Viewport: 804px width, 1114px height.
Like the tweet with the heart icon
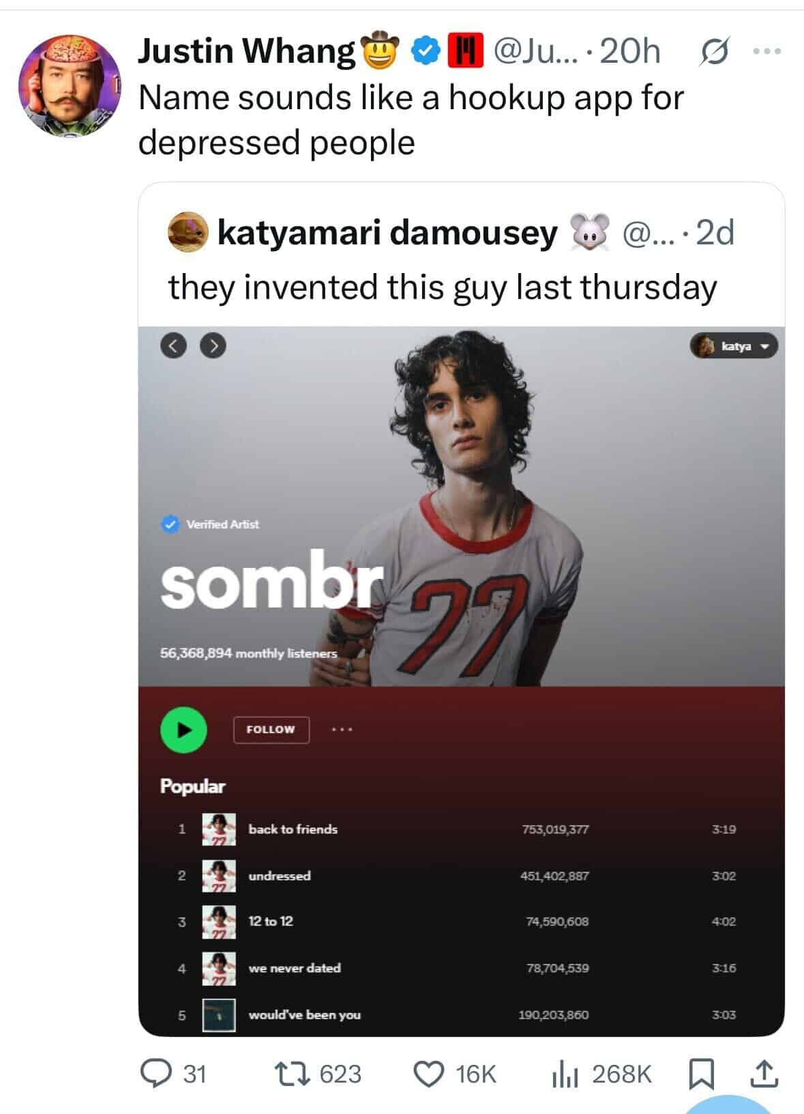[x=430, y=1074]
